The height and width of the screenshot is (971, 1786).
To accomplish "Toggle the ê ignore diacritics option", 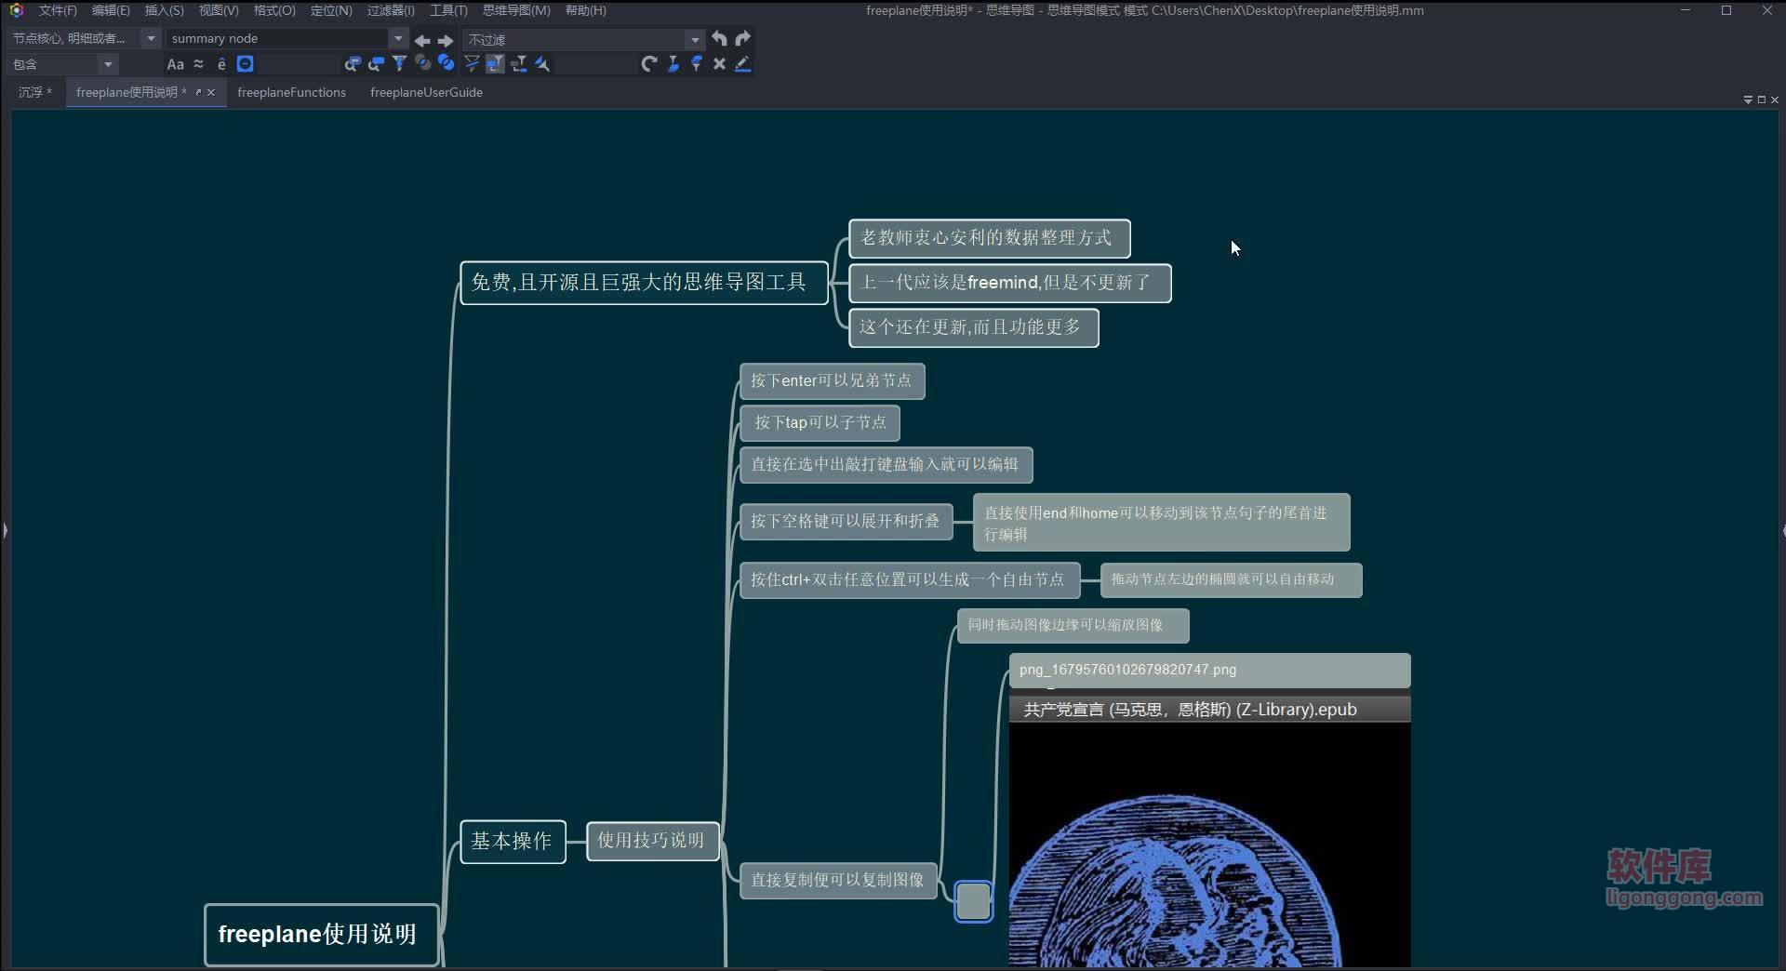I will pos(221,64).
